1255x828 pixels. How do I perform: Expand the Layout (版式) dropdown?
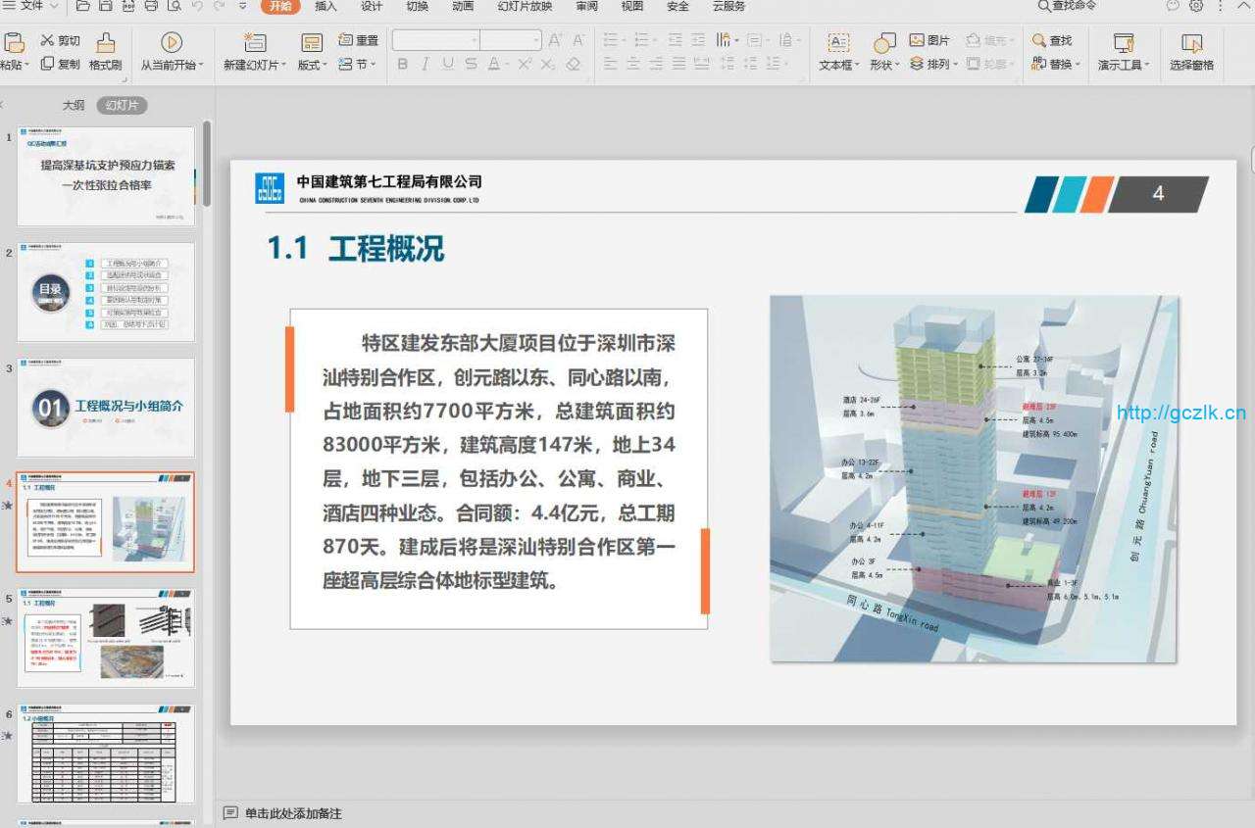312,65
